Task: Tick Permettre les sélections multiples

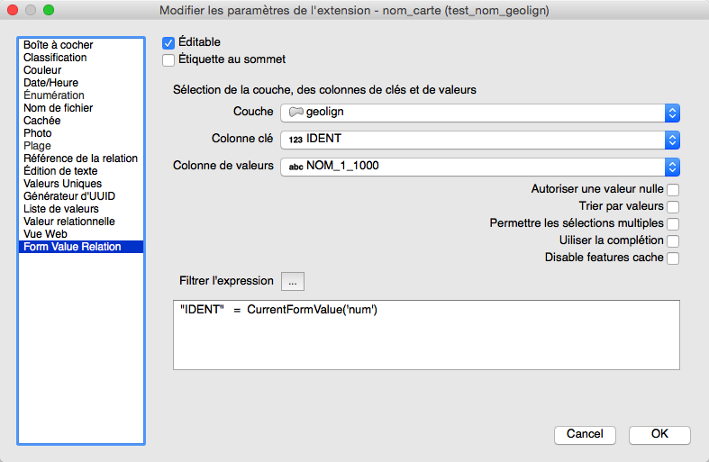Action: pos(672,224)
